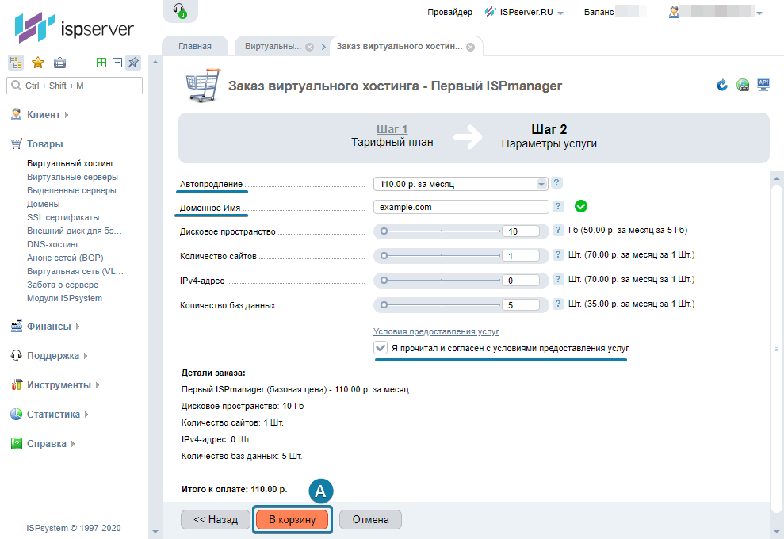Screen dimensions: 784x539
Task: Click the user account avatar icon
Action: pos(674,12)
